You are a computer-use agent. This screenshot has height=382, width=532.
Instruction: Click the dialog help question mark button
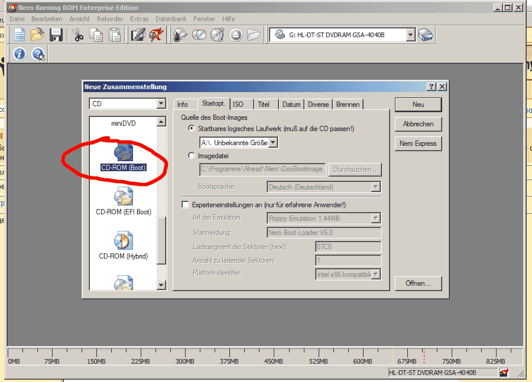click(x=432, y=87)
